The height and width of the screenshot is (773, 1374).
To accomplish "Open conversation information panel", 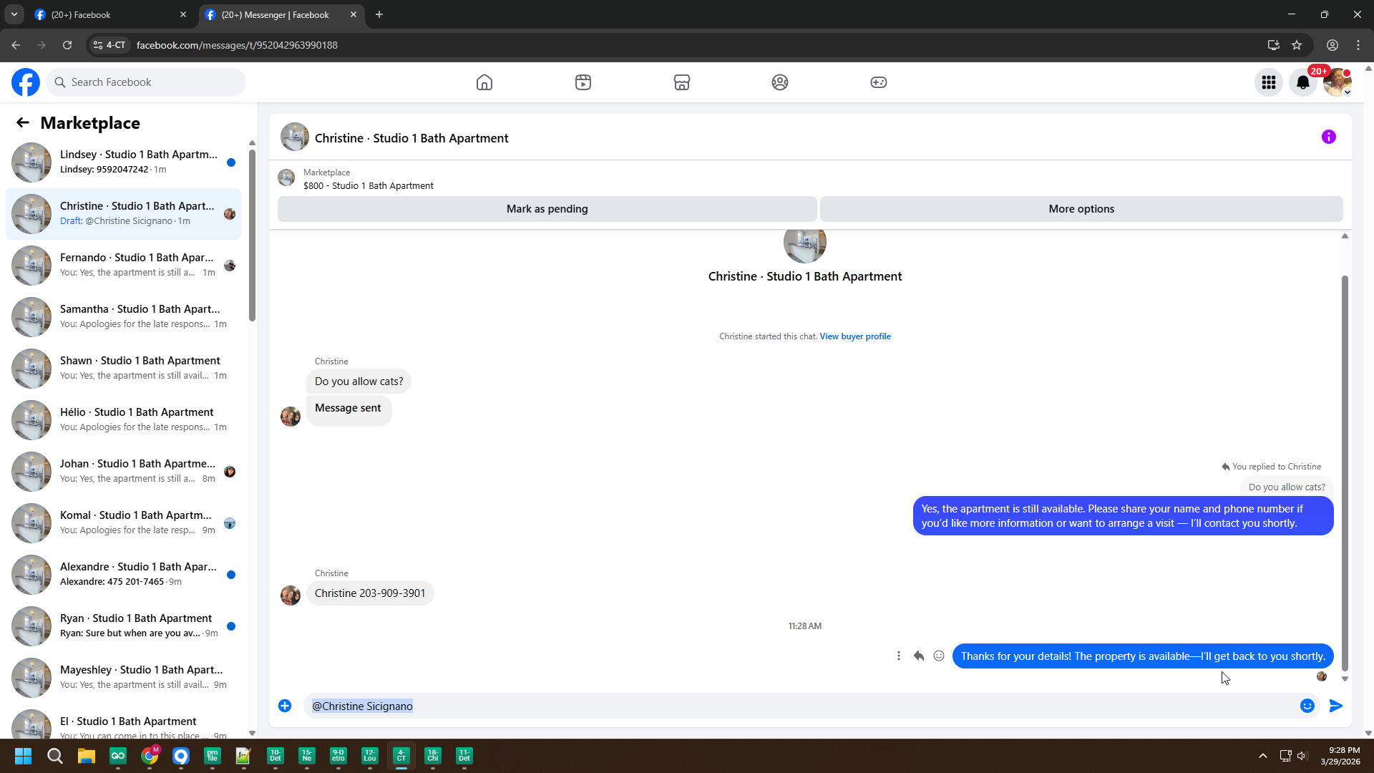I will coord(1329,137).
